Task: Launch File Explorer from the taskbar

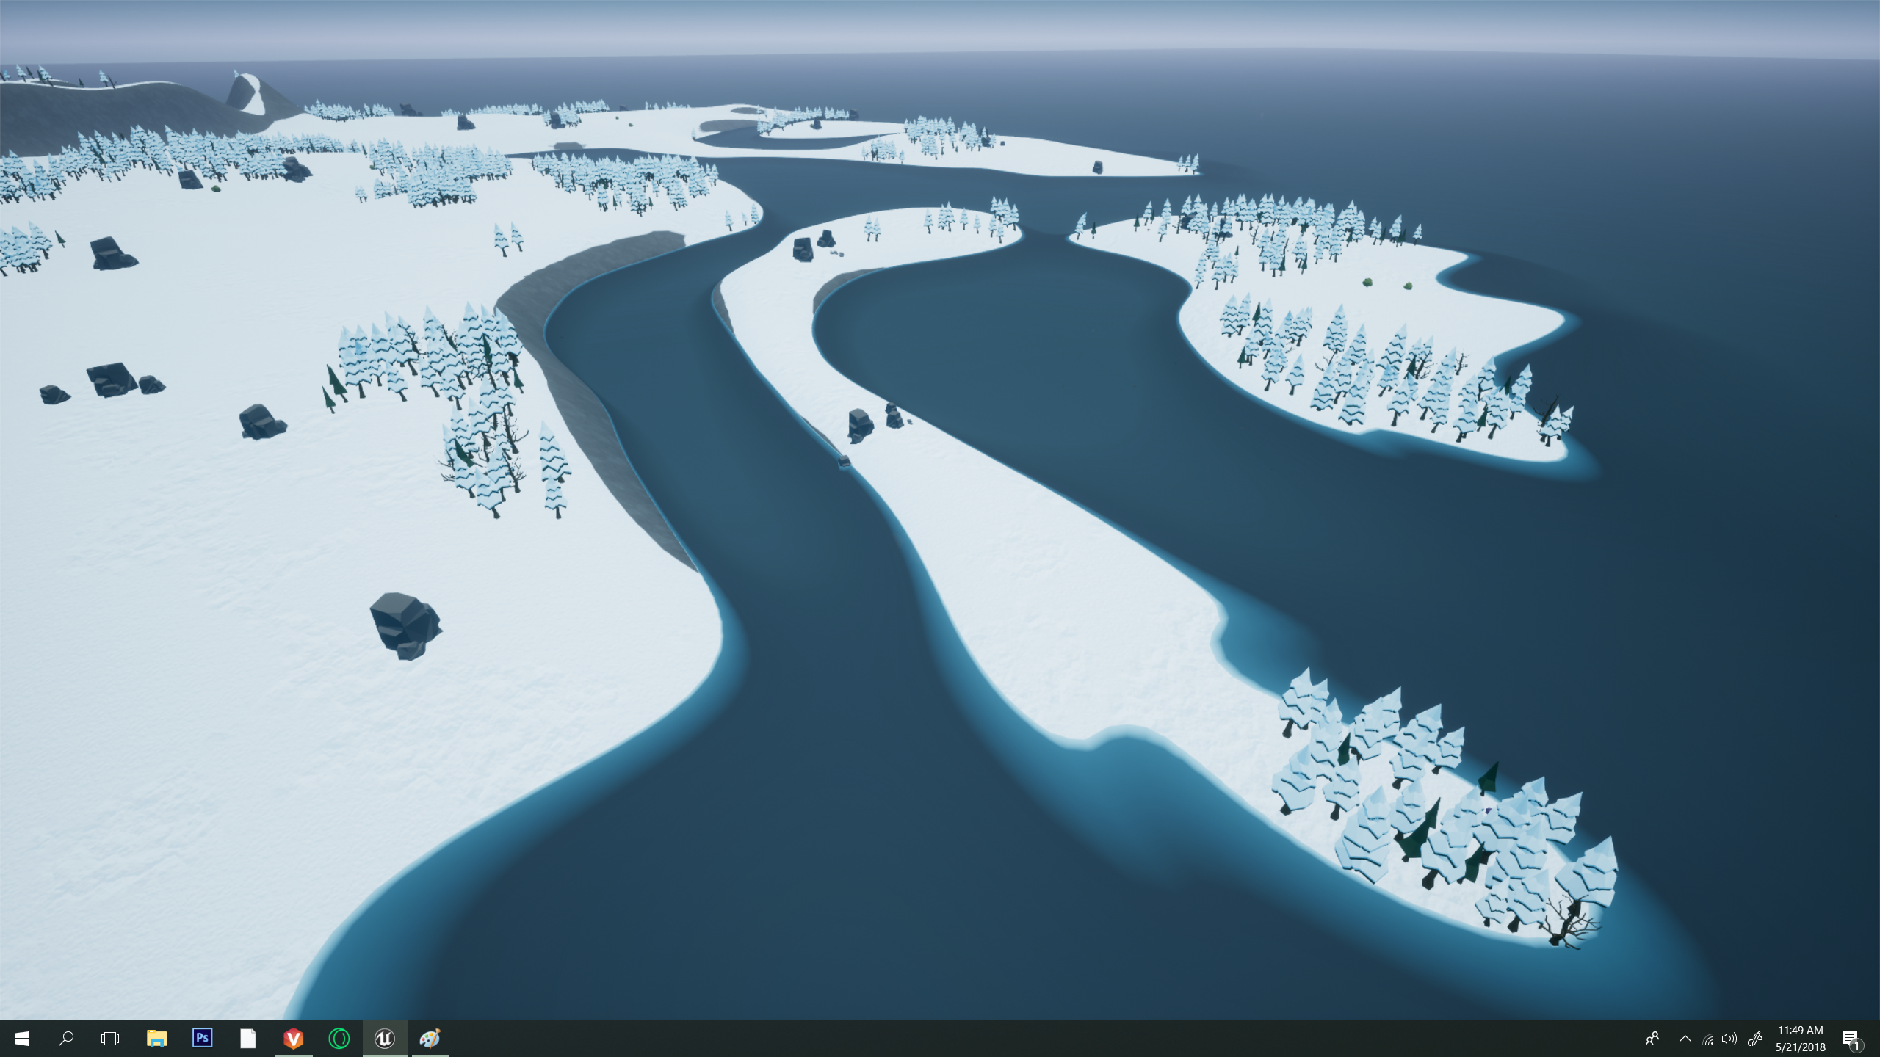Action: [156, 1039]
